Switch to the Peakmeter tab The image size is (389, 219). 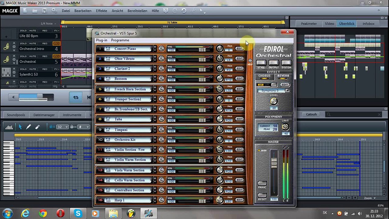click(x=308, y=24)
